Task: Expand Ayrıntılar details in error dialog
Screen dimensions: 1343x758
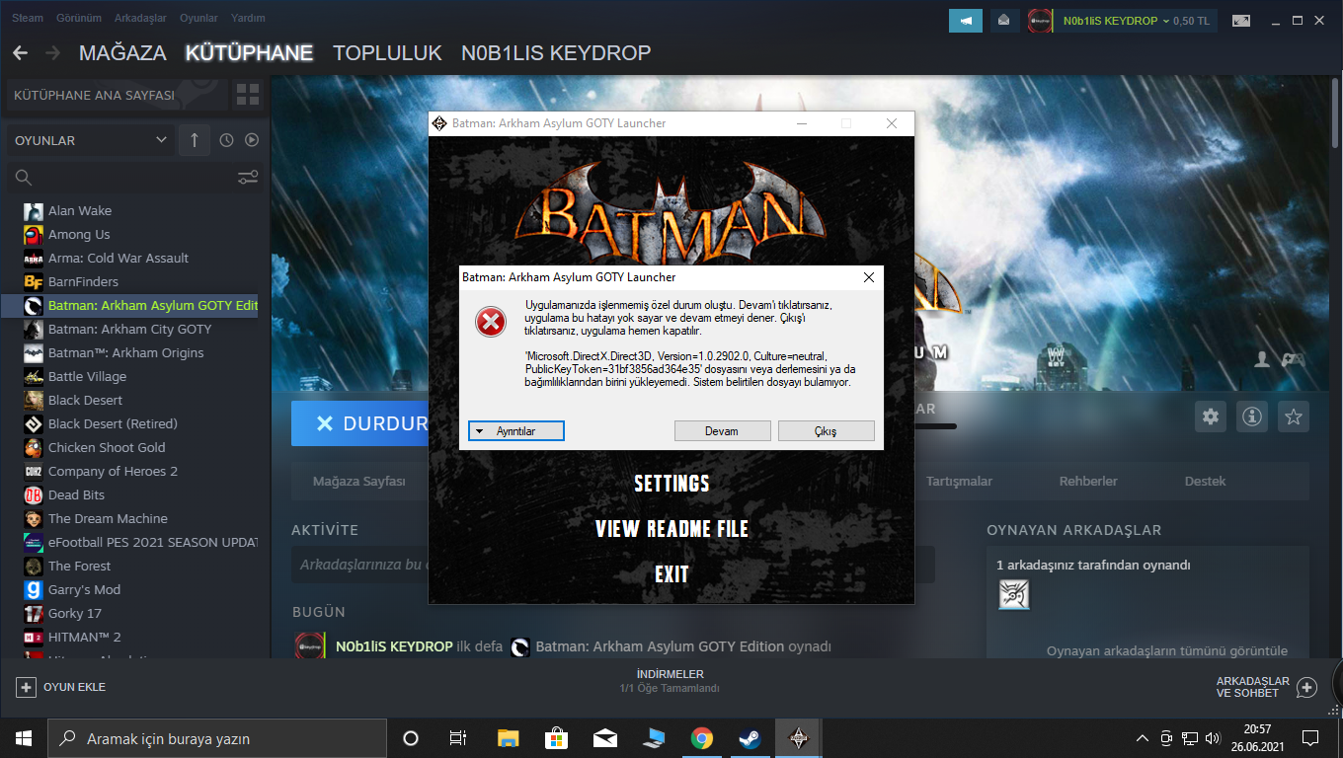Action: tap(515, 431)
